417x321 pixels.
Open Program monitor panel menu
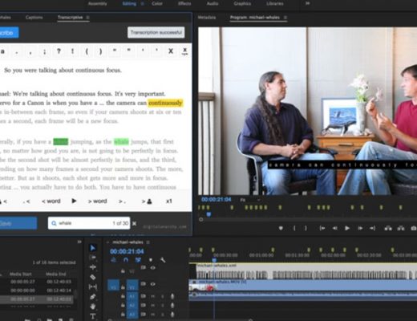[x=285, y=18]
